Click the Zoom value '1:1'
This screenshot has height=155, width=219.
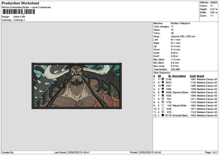[212, 16]
